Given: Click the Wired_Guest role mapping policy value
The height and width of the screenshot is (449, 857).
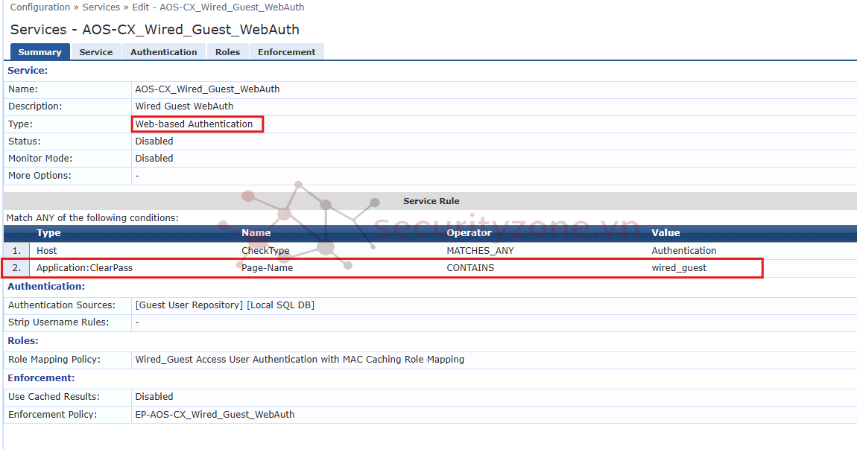Looking at the screenshot, I should (300, 360).
